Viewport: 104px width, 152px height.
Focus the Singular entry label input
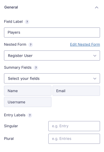(x=74, y=126)
